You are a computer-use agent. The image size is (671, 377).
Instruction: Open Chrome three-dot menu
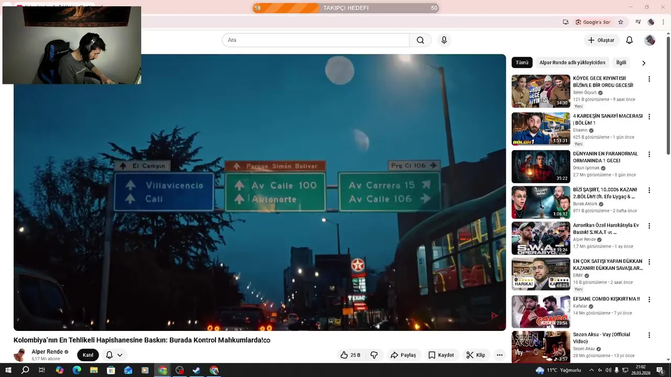click(x=664, y=22)
